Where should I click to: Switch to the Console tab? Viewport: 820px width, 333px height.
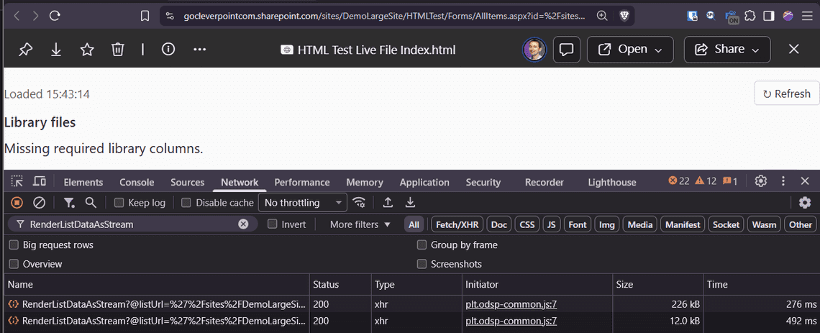point(137,183)
